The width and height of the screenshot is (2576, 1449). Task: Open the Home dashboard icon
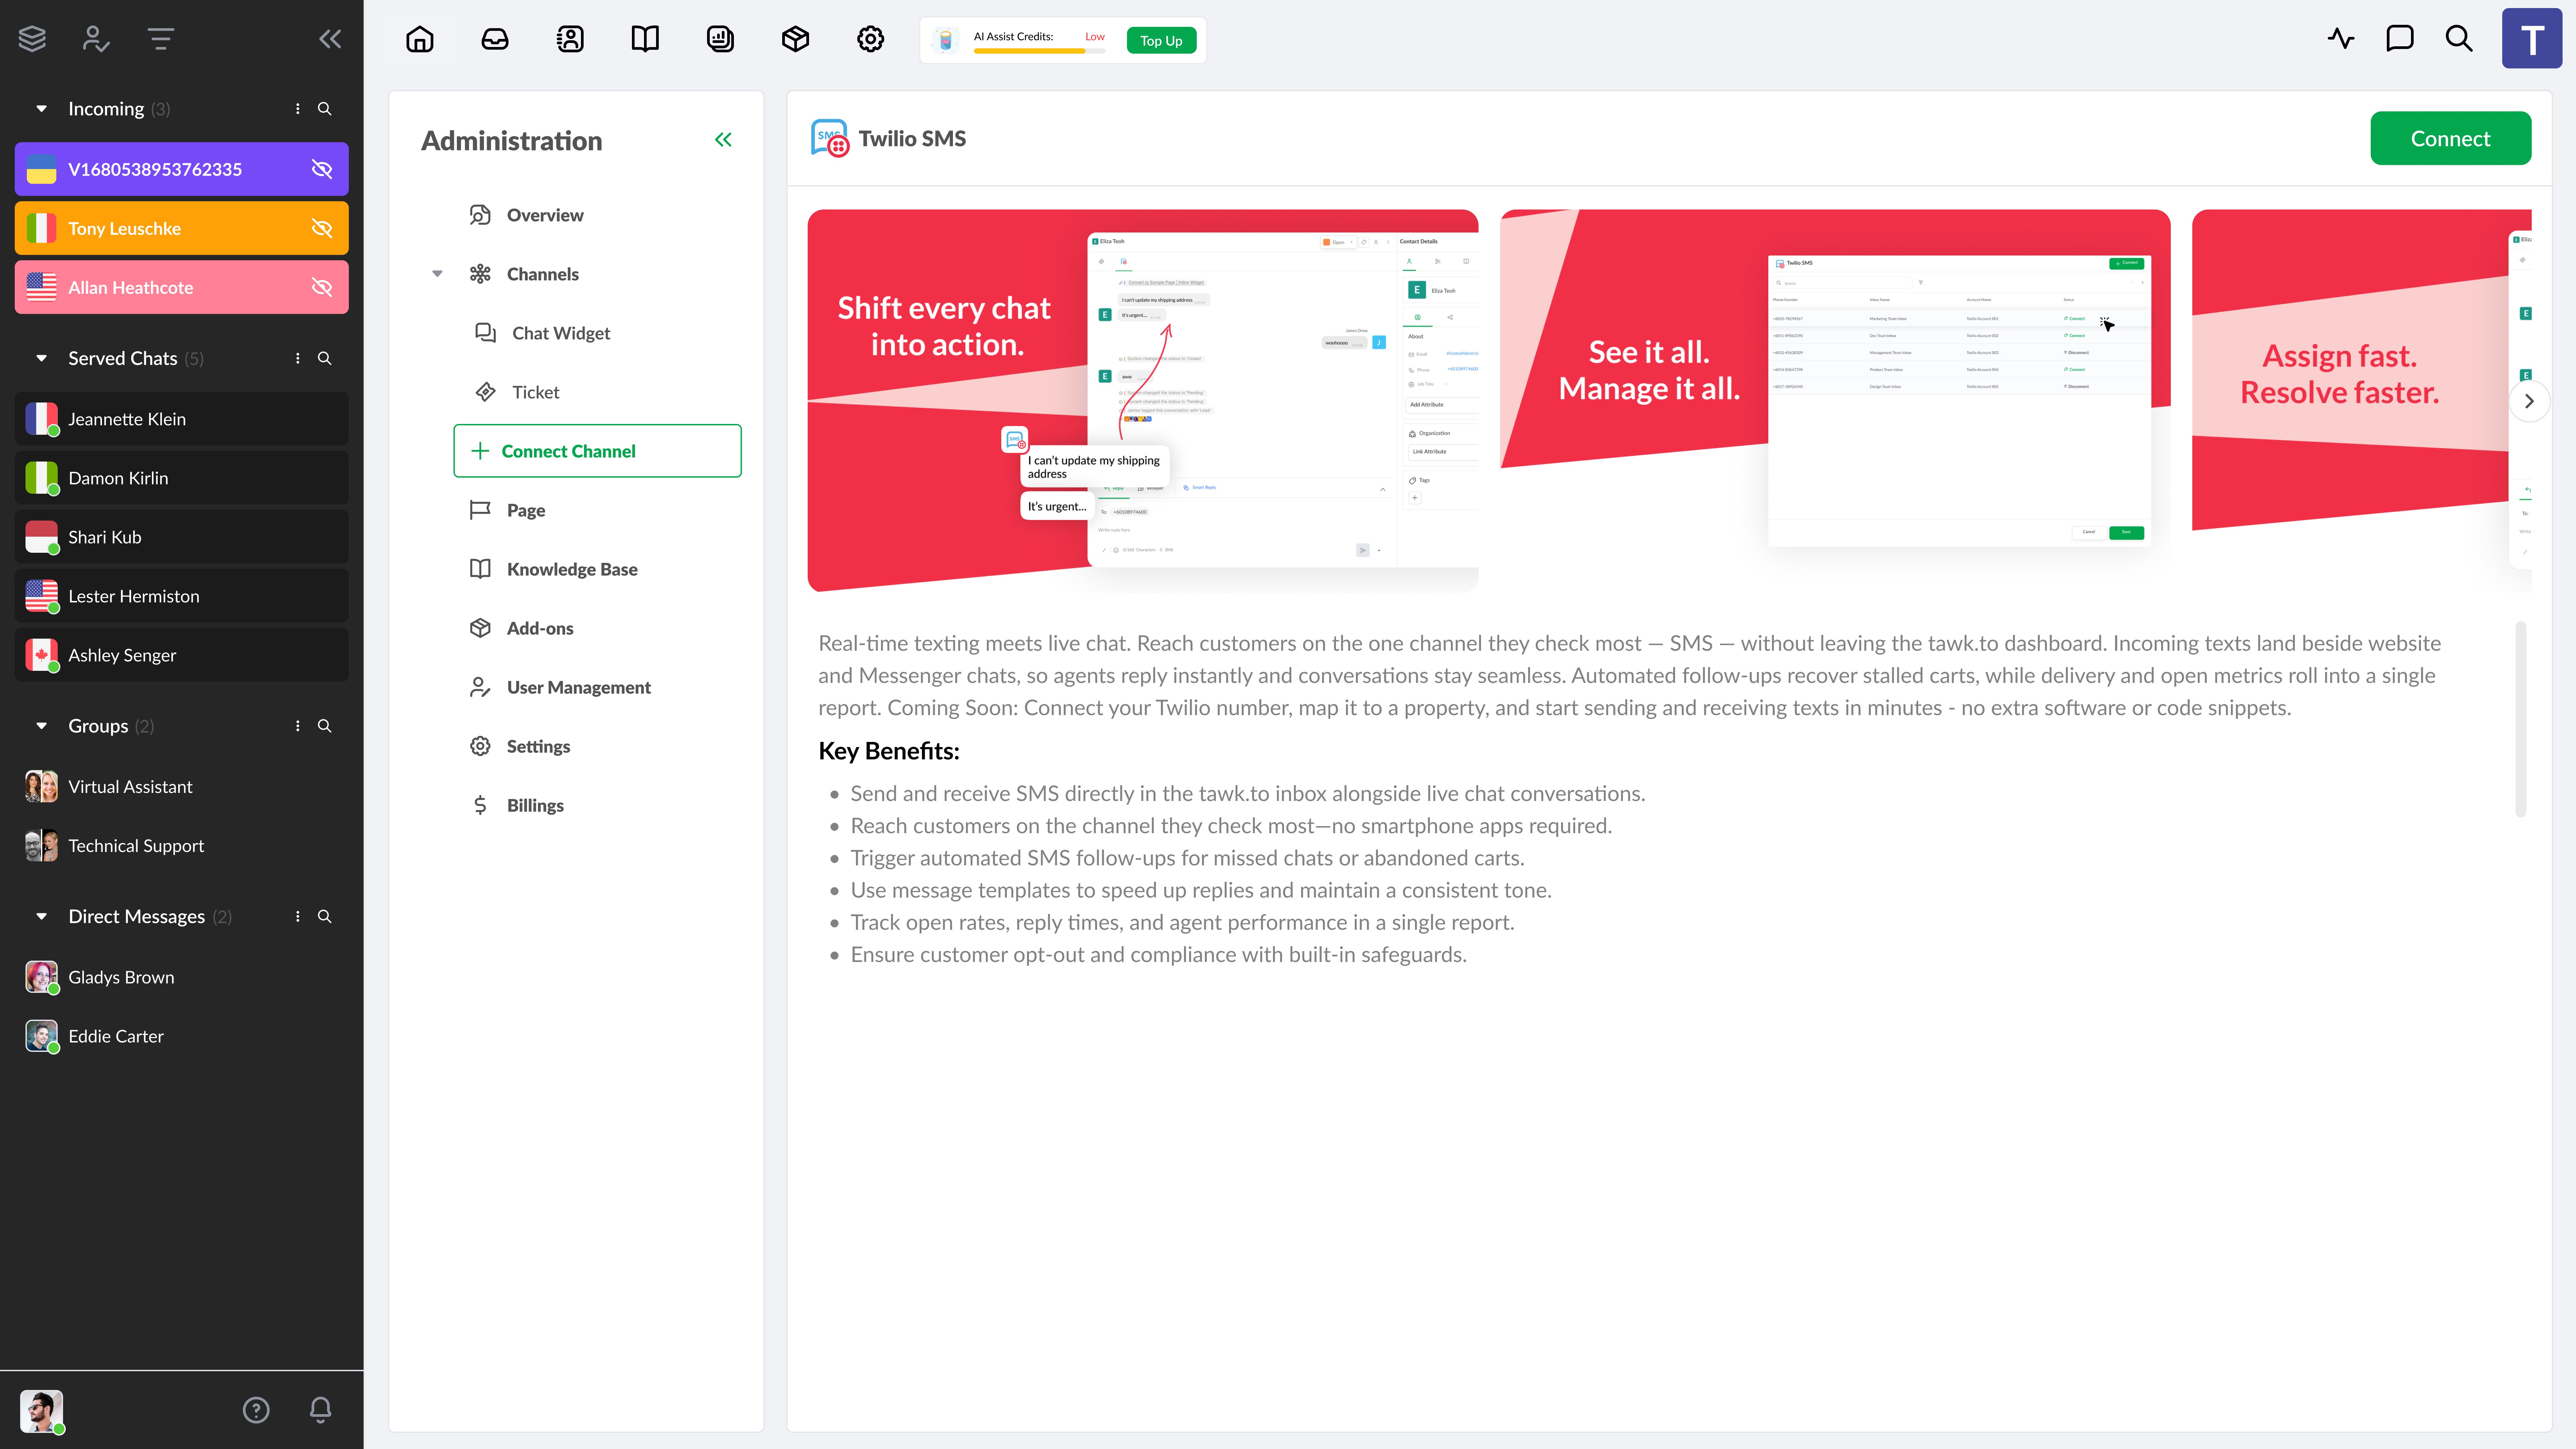(x=420, y=39)
